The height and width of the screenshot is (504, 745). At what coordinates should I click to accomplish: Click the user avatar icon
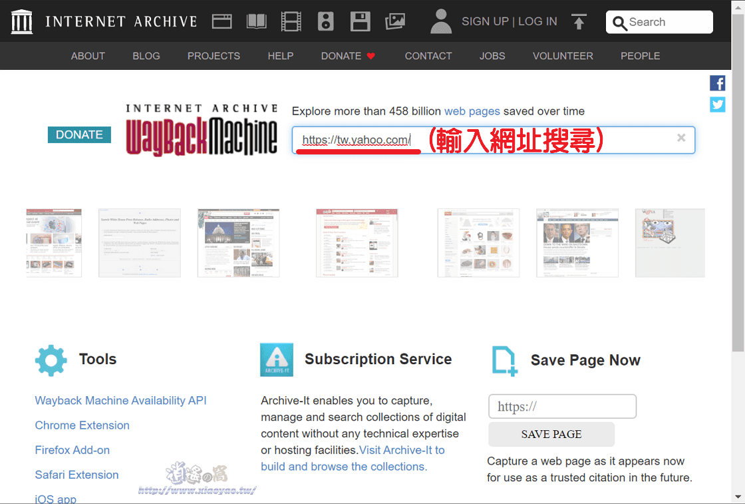tap(441, 21)
